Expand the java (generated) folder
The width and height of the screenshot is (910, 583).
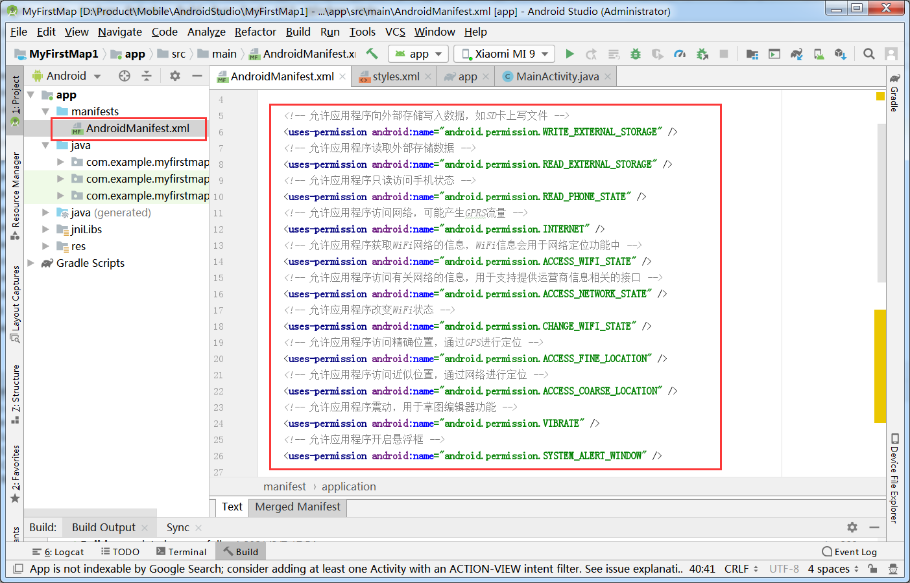(x=45, y=212)
